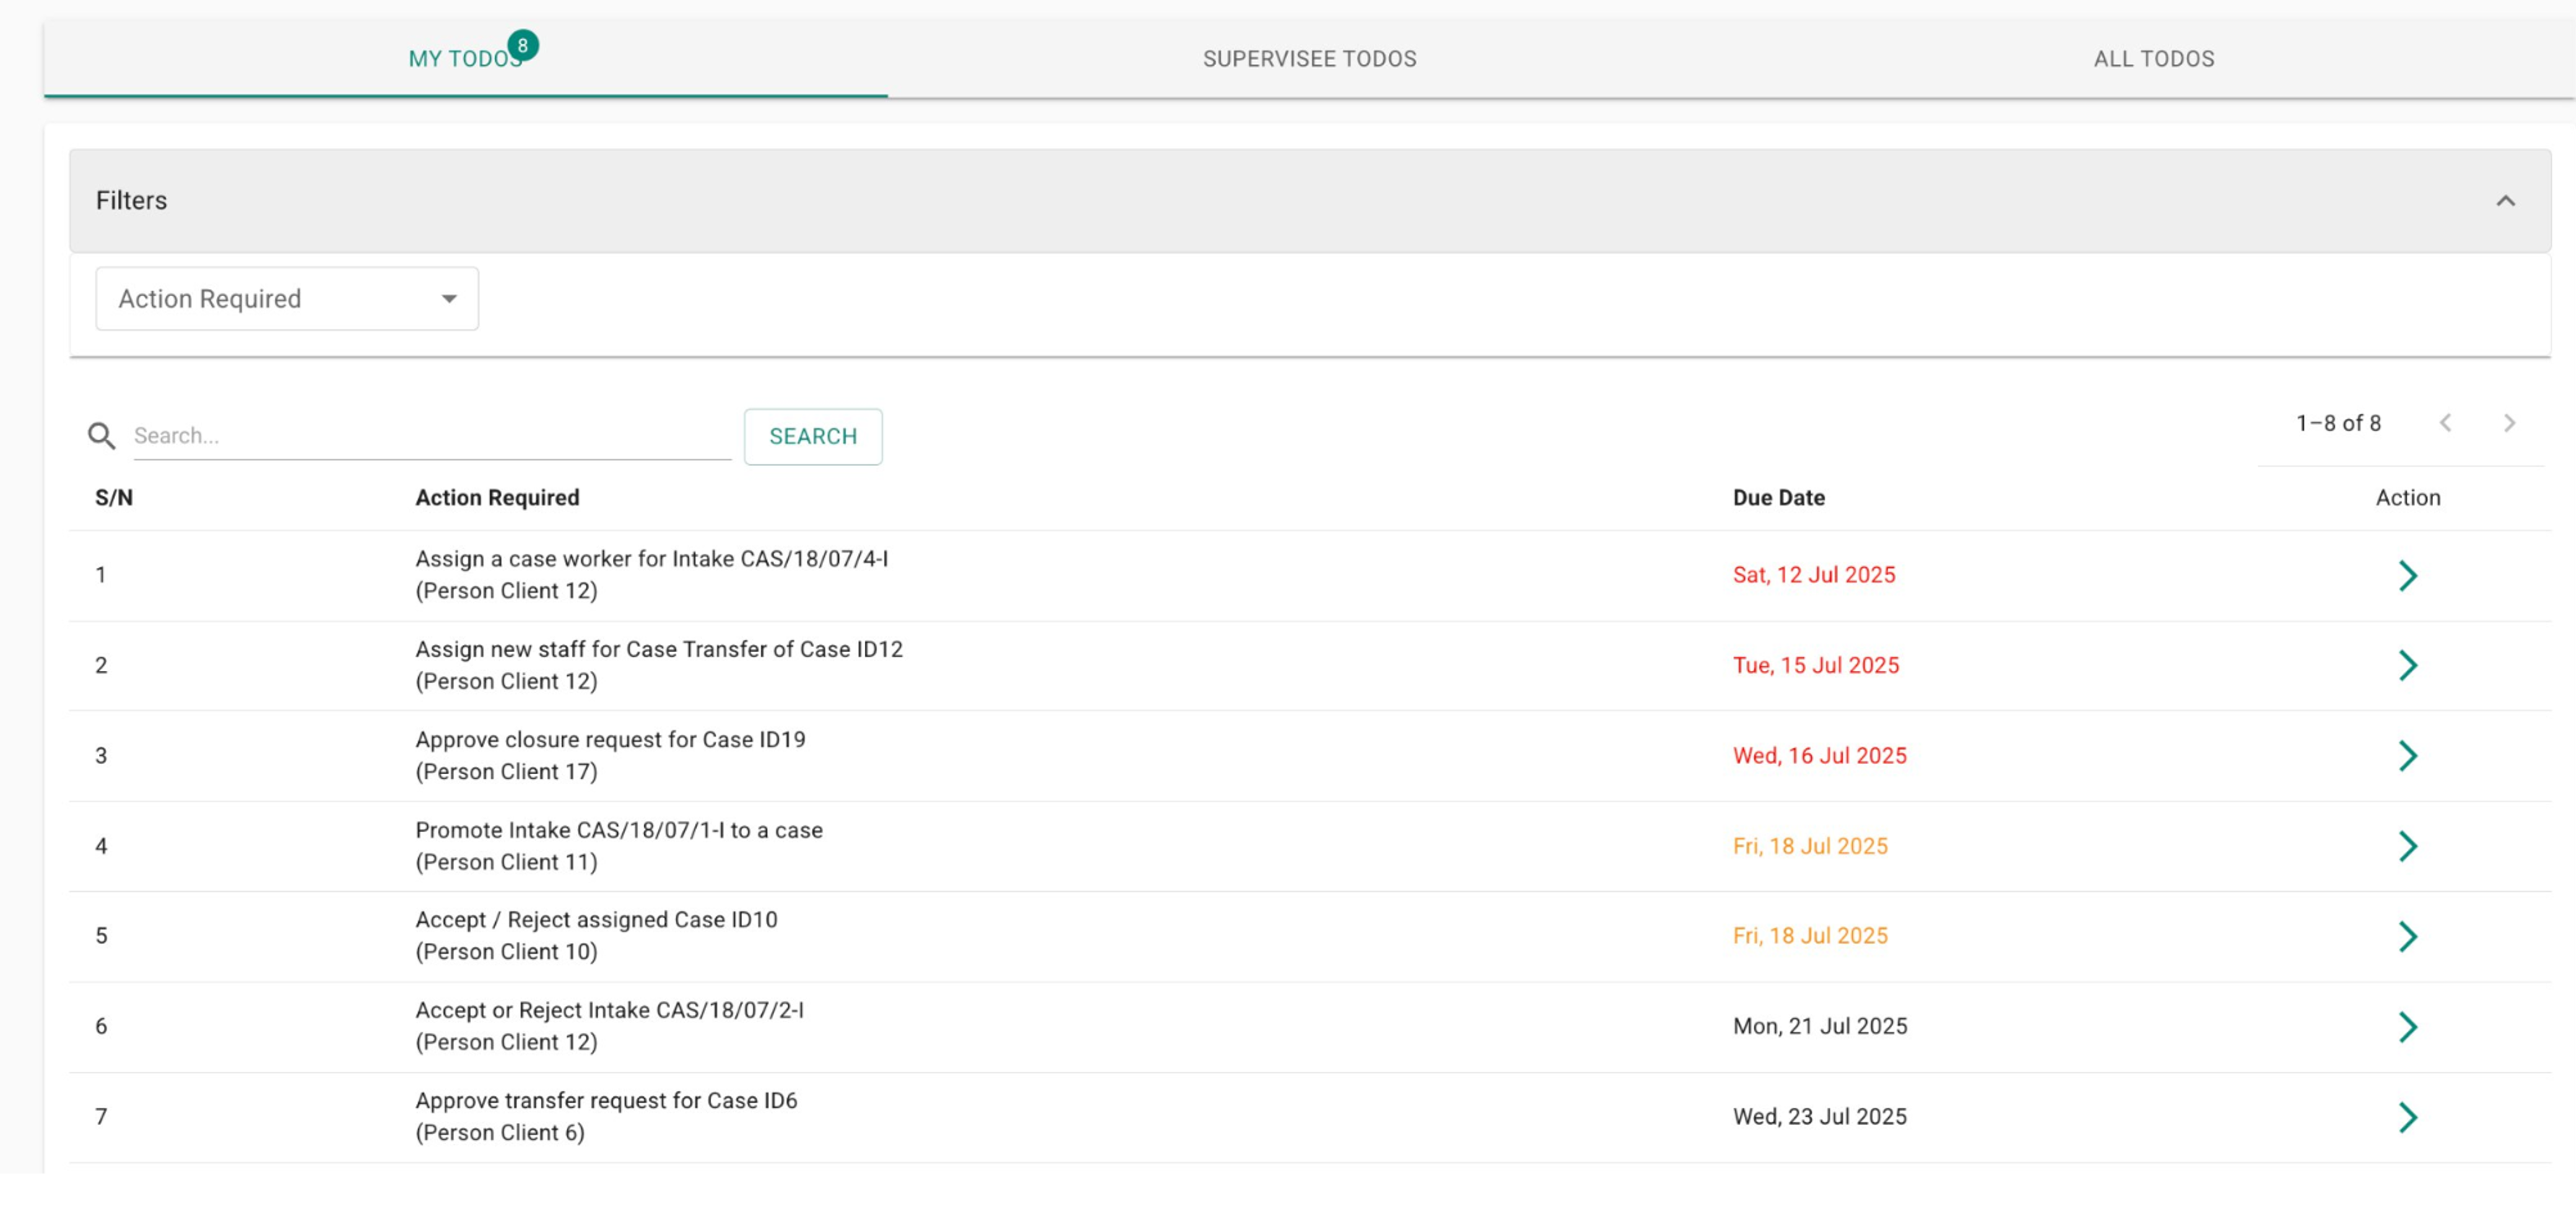
Task: Click the Due Date column header
Action: (1778, 498)
